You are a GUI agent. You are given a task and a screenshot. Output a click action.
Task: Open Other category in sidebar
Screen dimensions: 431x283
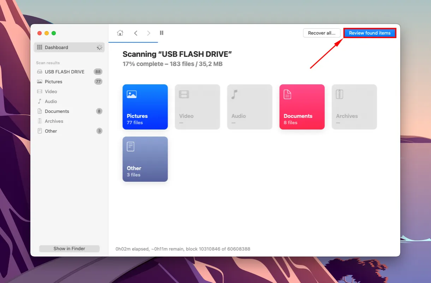click(51, 131)
